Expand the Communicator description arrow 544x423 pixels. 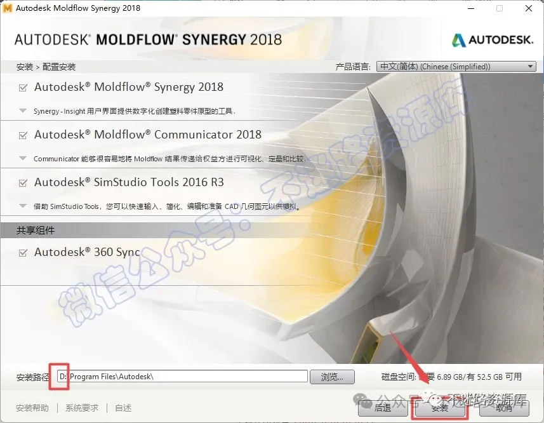tap(23, 158)
